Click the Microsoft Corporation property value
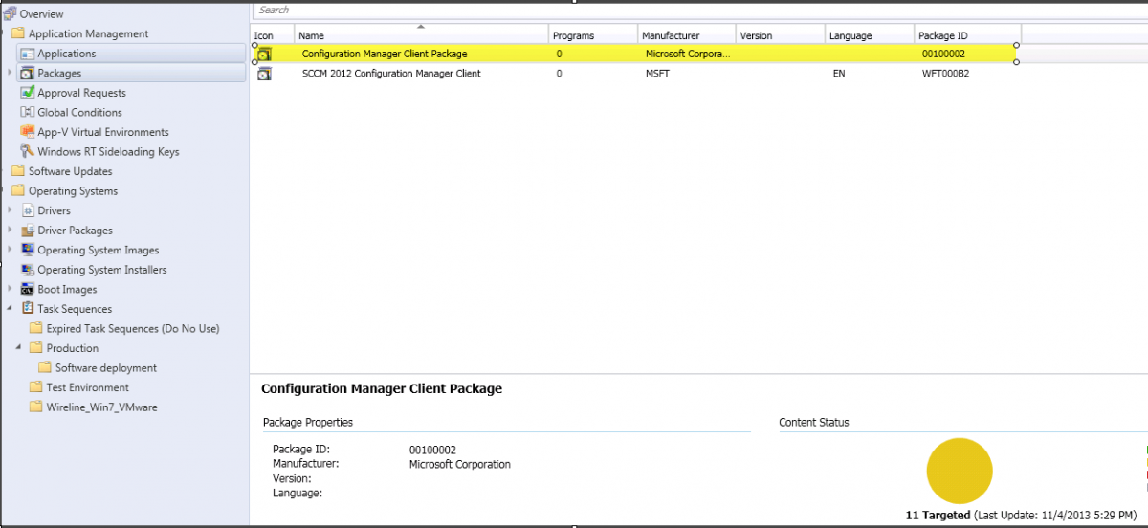The height and width of the screenshot is (528, 1148). (460, 464)
